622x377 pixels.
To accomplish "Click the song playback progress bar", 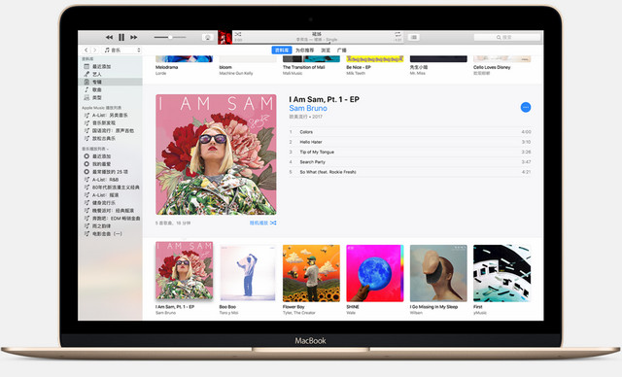I will [318, 43].
